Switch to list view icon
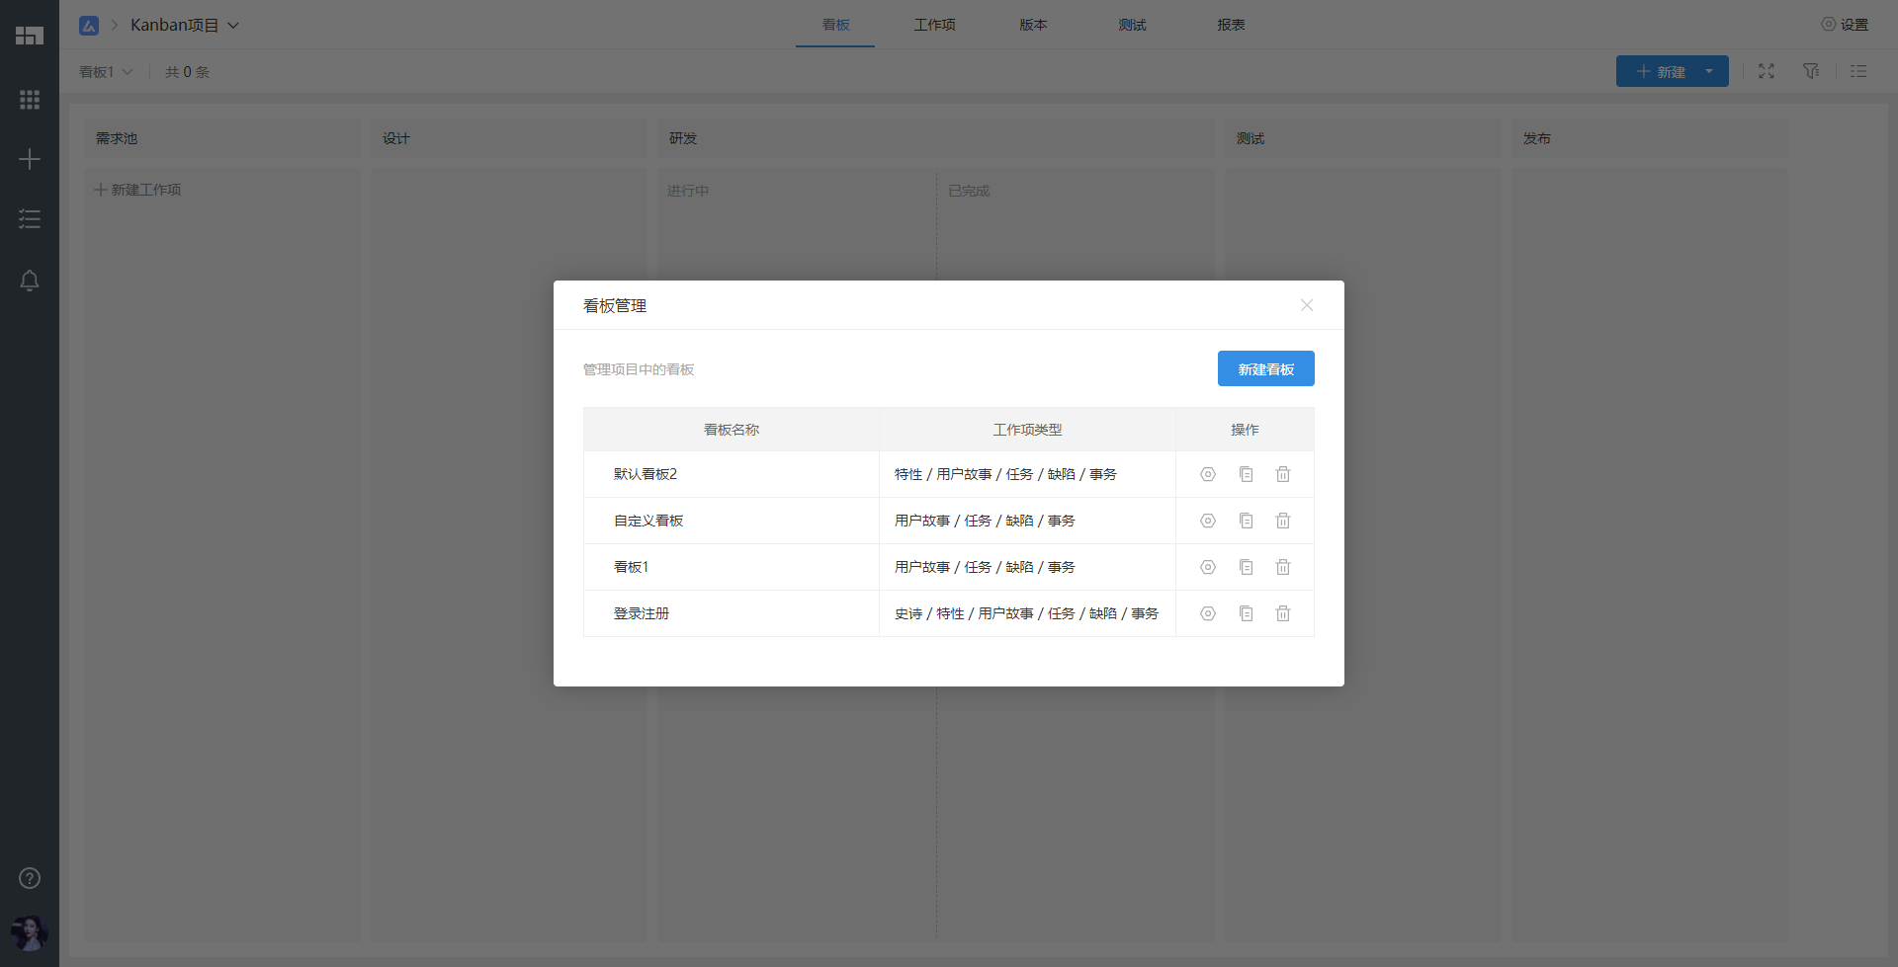1898x967 pixels. pos(1858,71)
